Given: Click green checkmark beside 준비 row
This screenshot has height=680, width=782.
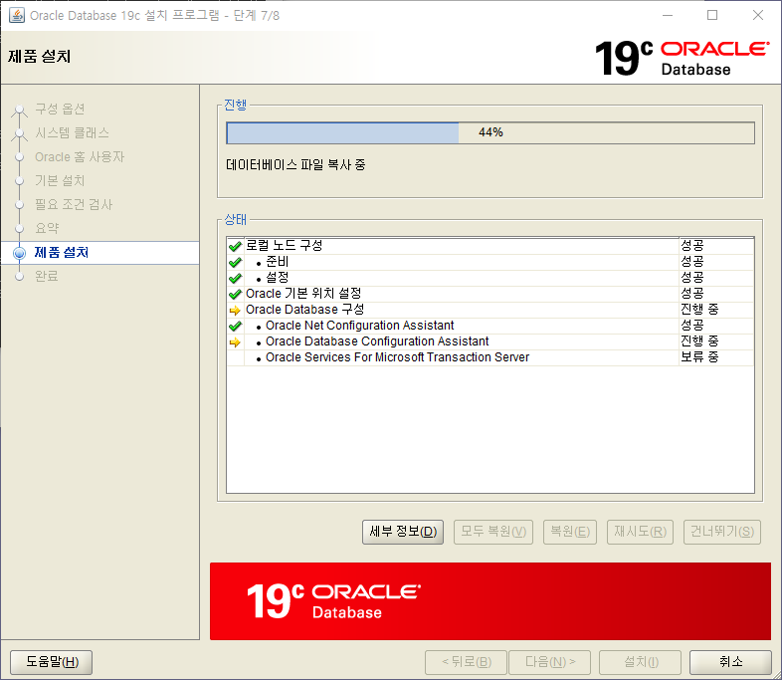Looking at the screenshot, I should pos(235,262).
